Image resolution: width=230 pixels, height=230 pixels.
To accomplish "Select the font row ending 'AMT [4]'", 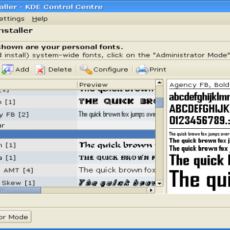I will pyautogui.click(x=78, y=170).
